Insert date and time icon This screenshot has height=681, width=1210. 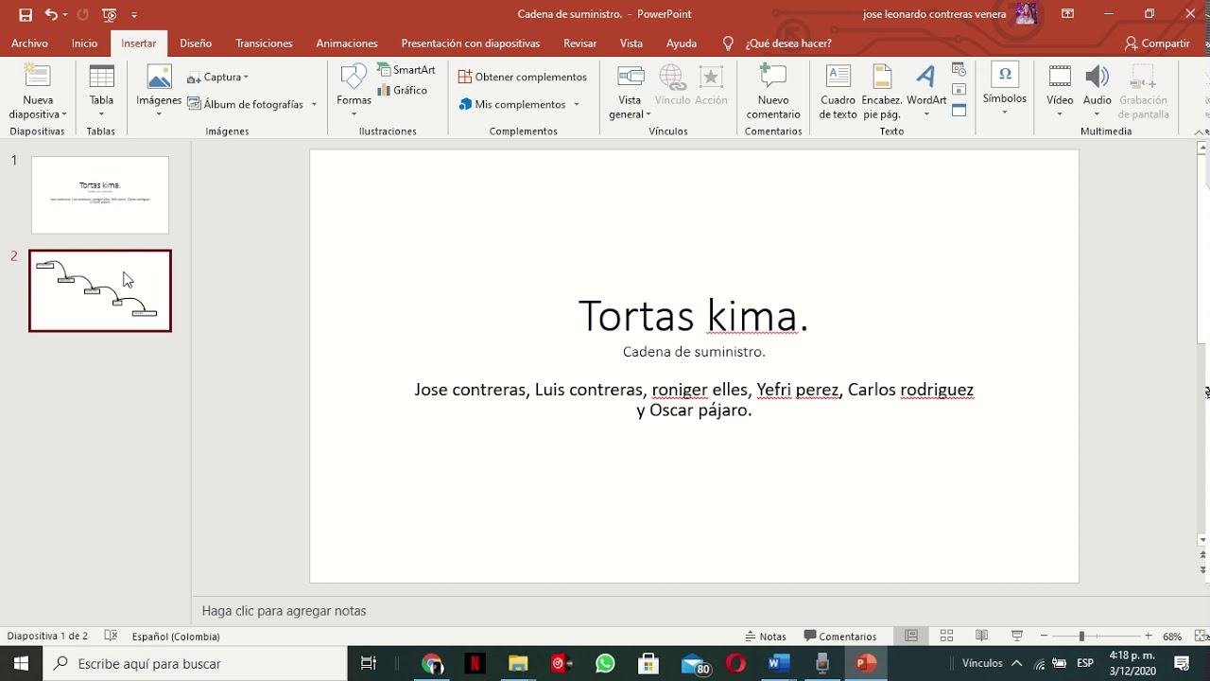tap(959, 69)
